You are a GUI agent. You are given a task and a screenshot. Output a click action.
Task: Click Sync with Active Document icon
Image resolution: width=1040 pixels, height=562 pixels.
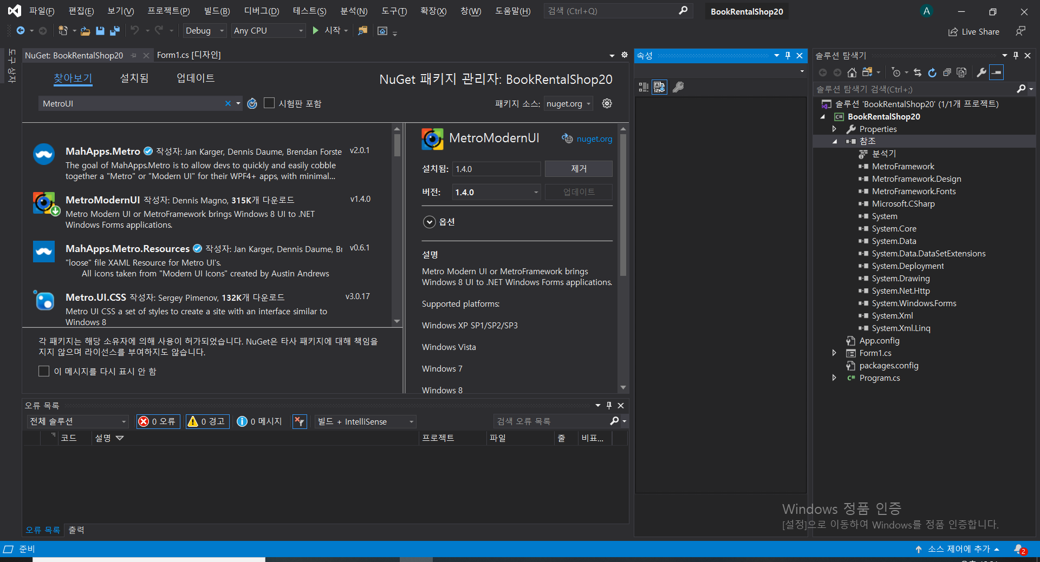(x=917, y=72)
